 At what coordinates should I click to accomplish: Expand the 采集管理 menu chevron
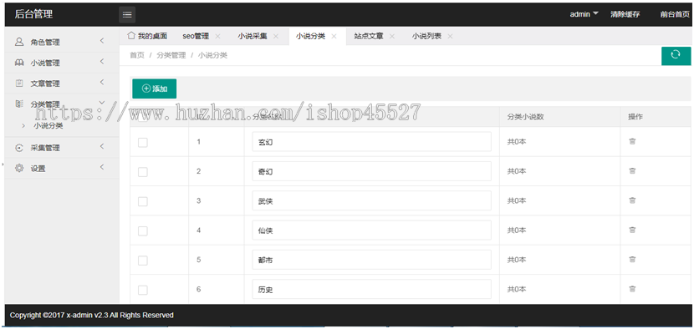coord(102,146)
